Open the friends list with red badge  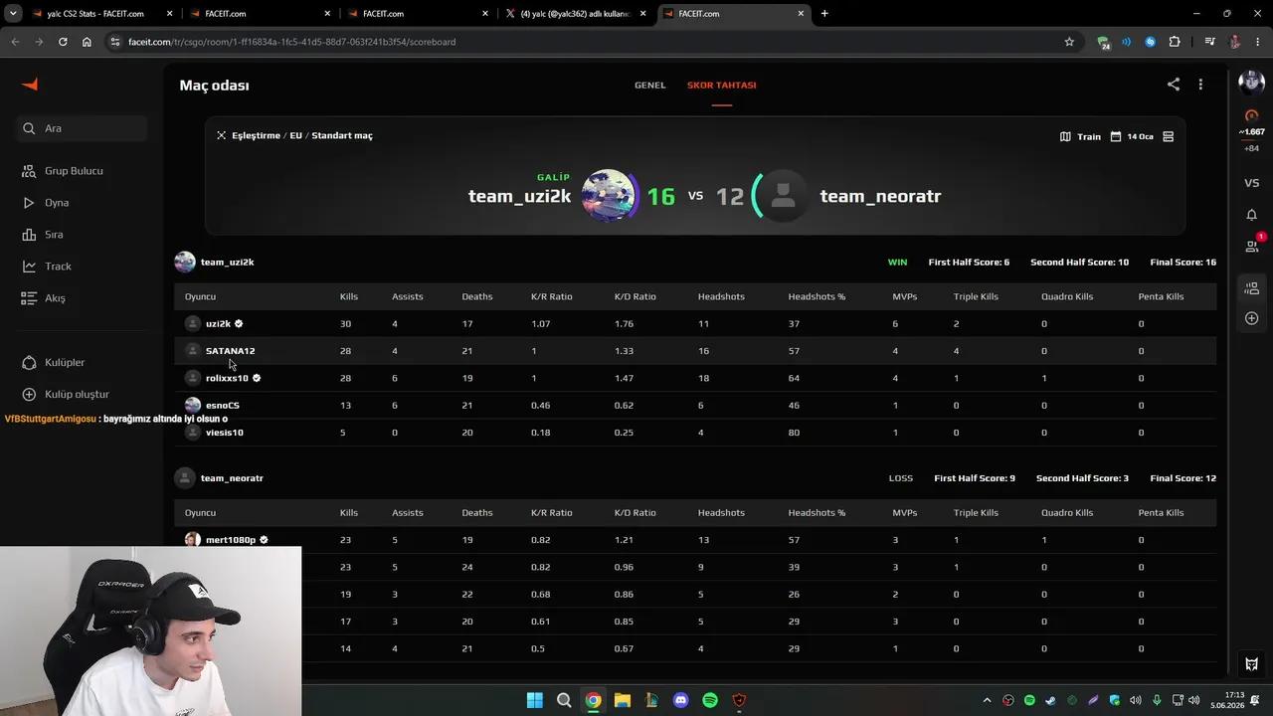point(1251,246)
